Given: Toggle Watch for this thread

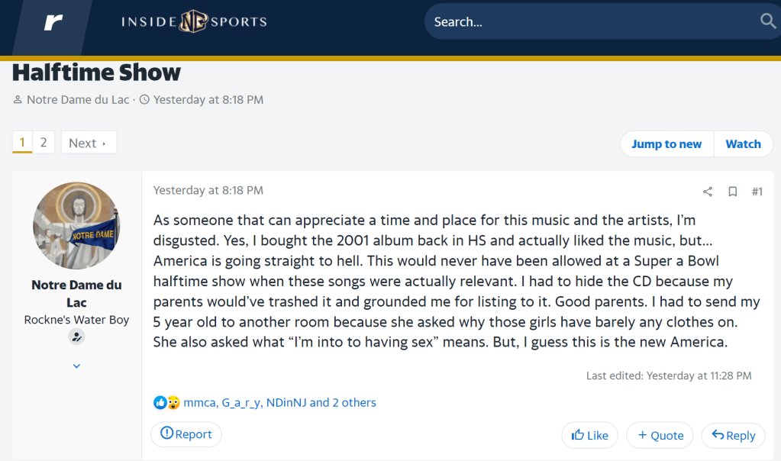Looking at the screenshot, I should [743, 144].
